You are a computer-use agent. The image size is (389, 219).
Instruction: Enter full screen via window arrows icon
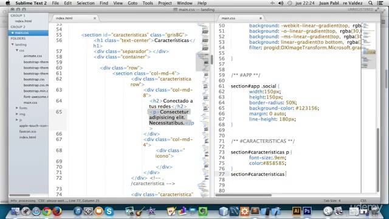point(377,10)
